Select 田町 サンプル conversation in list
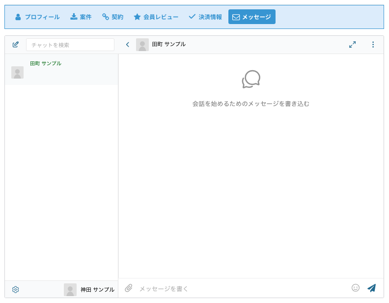389x303 pixels. click(x=61, y=70)
